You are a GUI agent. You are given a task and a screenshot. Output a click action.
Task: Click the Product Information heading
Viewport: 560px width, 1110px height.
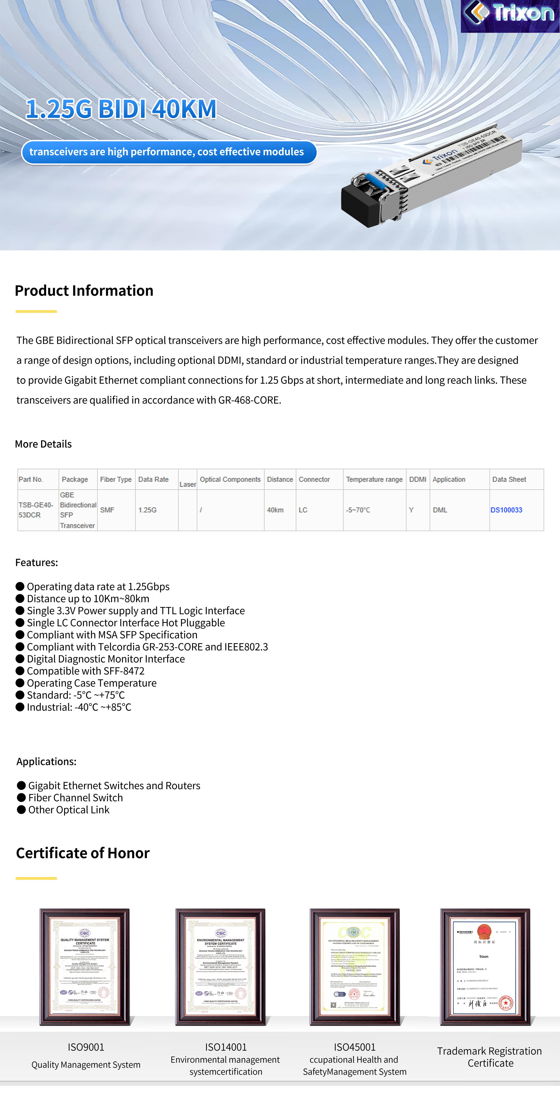point(84,291)
